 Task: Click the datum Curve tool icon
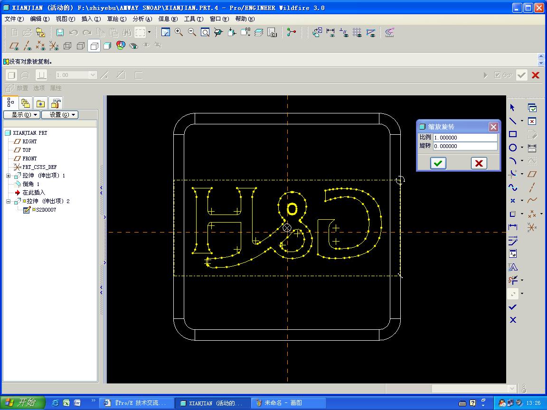532,200
